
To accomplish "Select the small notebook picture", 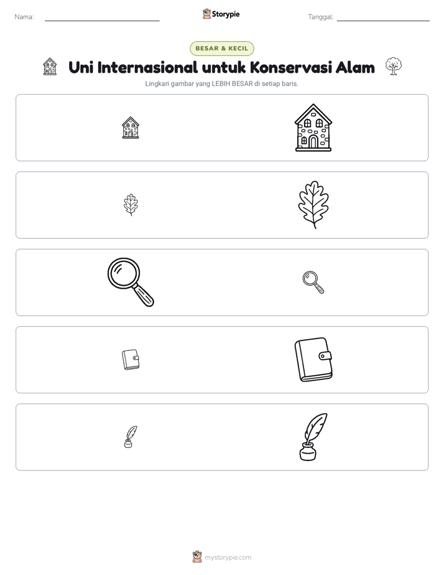I will pos(131,360).
